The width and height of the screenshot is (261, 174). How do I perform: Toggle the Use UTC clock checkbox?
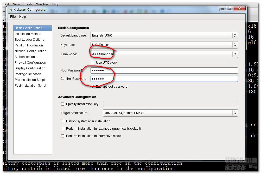click(x=93, y=63)
